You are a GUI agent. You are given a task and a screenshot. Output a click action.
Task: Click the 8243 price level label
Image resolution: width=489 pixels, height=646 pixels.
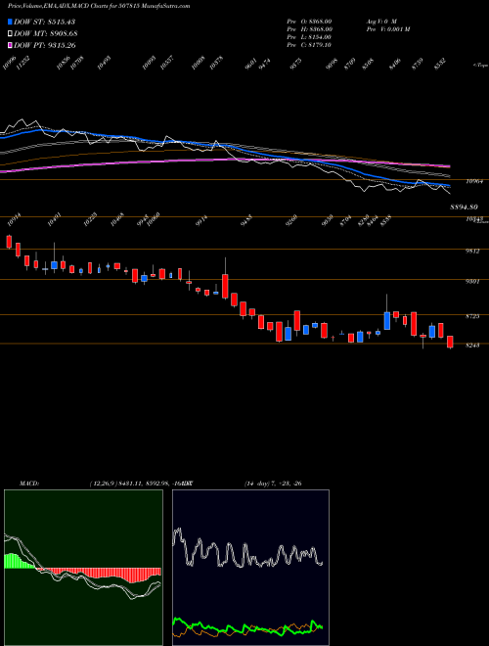(472, 346)
